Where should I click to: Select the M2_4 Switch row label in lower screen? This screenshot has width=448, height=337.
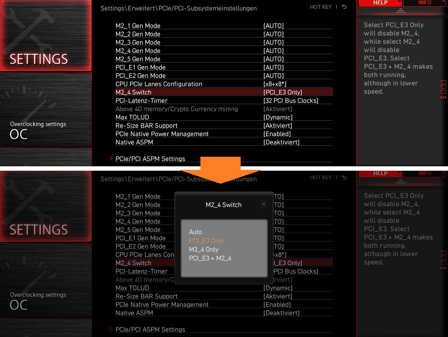point(133,263)
